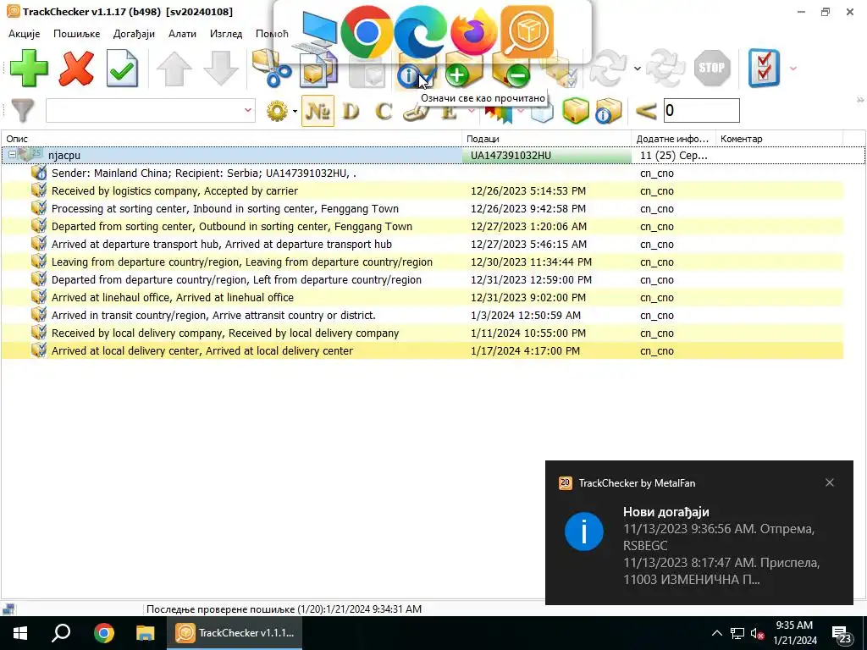Open taskbar search magnifier

(61, 633)
